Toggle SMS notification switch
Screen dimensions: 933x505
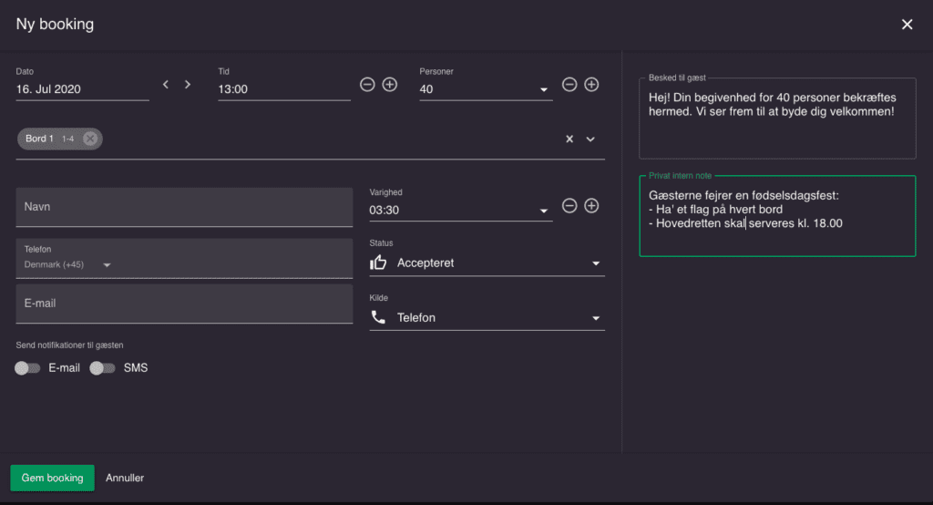(102, 368)
